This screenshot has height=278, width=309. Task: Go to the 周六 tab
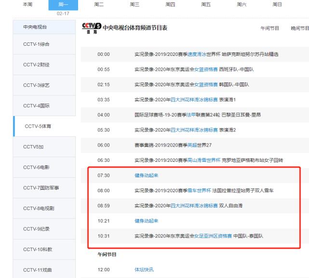coord(242,4)
